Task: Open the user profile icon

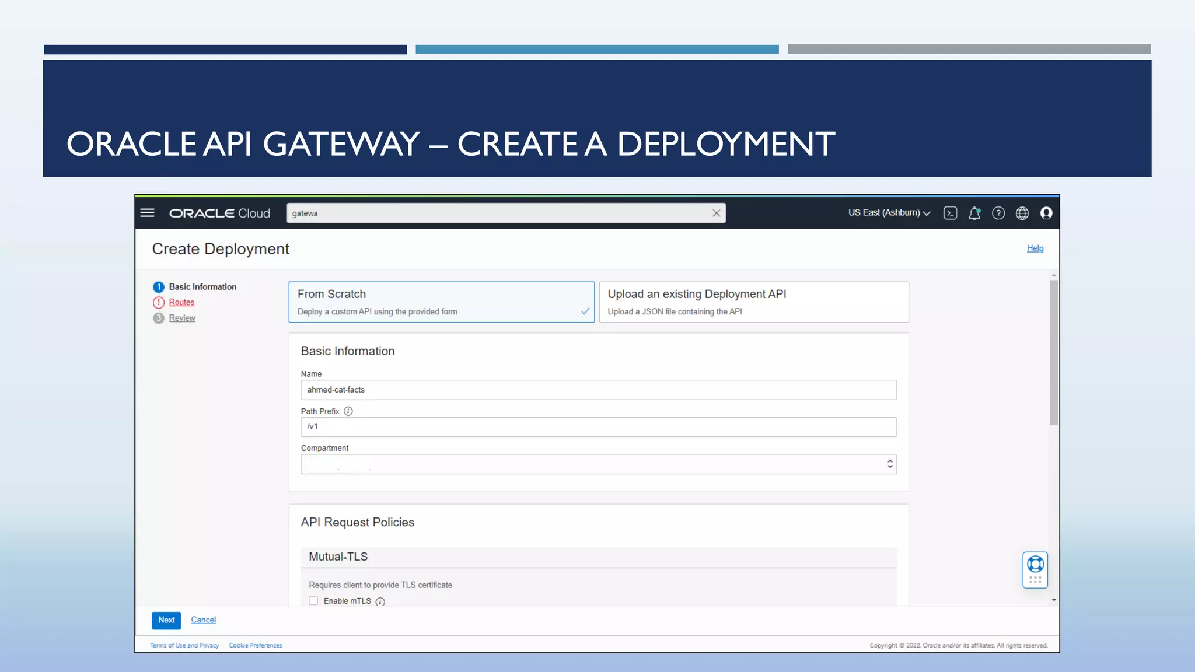Action: (x=1046, y=213)
